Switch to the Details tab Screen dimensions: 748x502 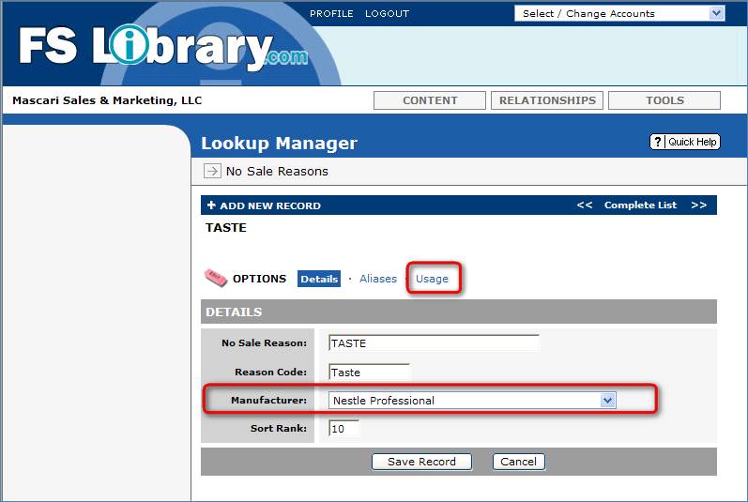[x=319, y=279]
